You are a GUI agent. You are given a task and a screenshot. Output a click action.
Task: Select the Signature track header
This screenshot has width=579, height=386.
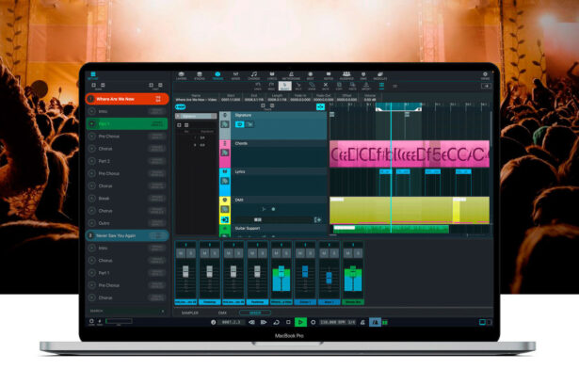pos(279,125)
